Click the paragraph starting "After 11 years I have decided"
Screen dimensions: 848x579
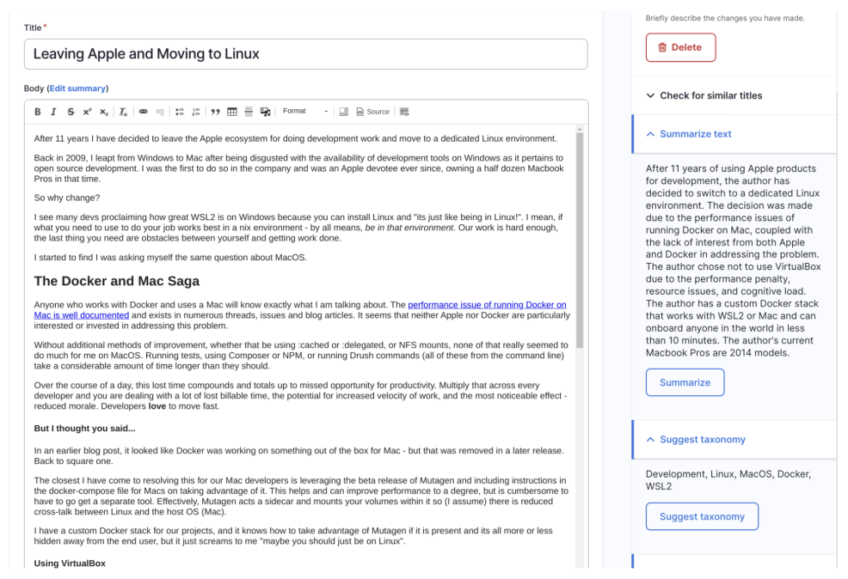[x=295, y=139]
